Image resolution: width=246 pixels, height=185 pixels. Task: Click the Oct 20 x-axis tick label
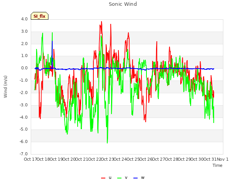click(x=69, y=159)
